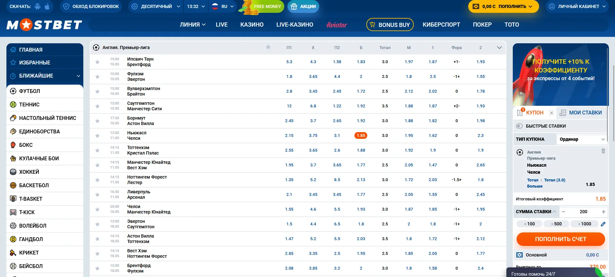Viewport: 615px width, 277px height.
Task: Favorite the Вулверхэмптон – Брайтон match
Action: click(97, 91)
